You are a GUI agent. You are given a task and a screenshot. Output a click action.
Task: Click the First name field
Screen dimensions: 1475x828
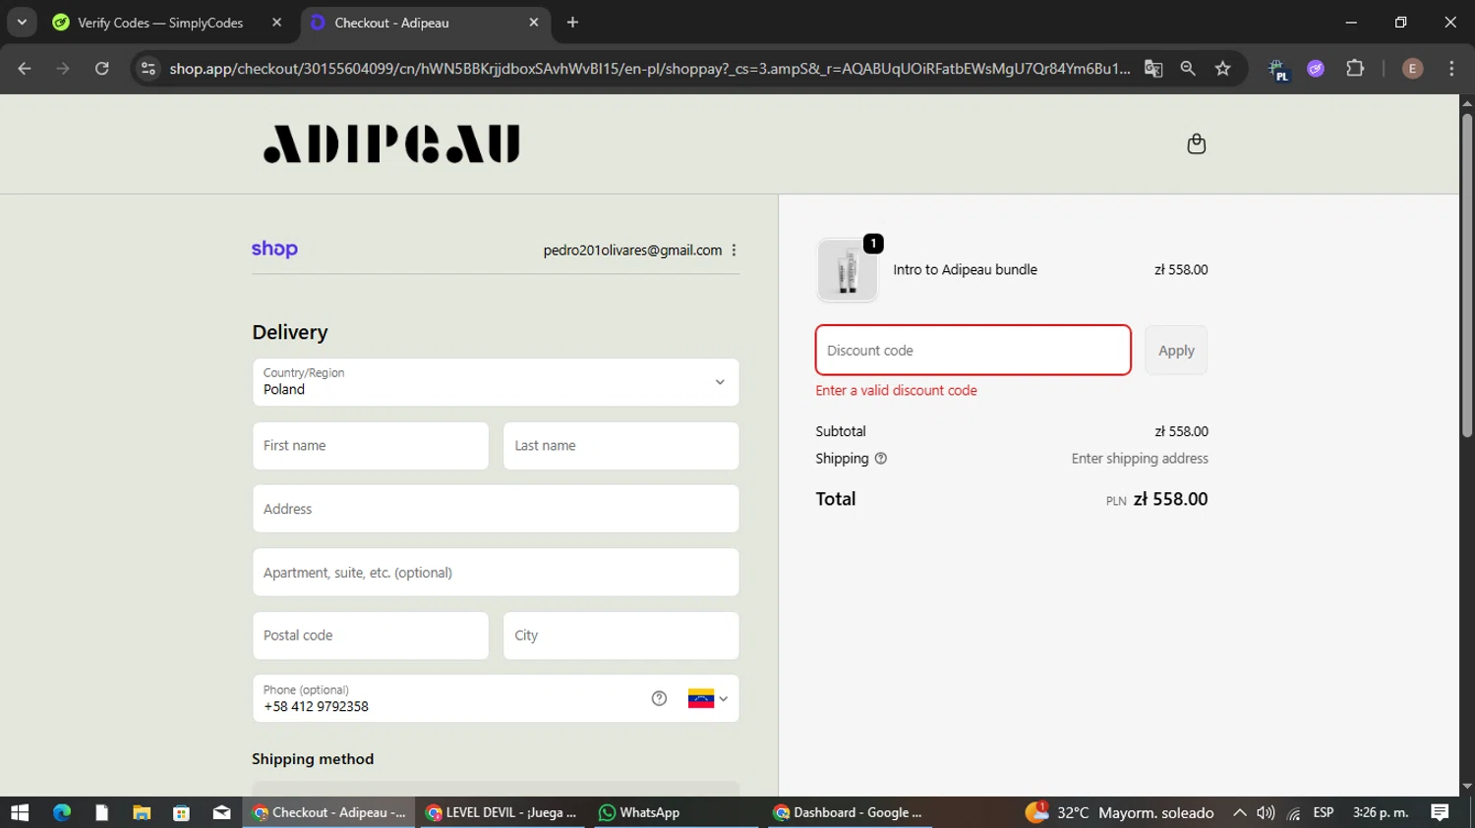(x=371, y=446)
